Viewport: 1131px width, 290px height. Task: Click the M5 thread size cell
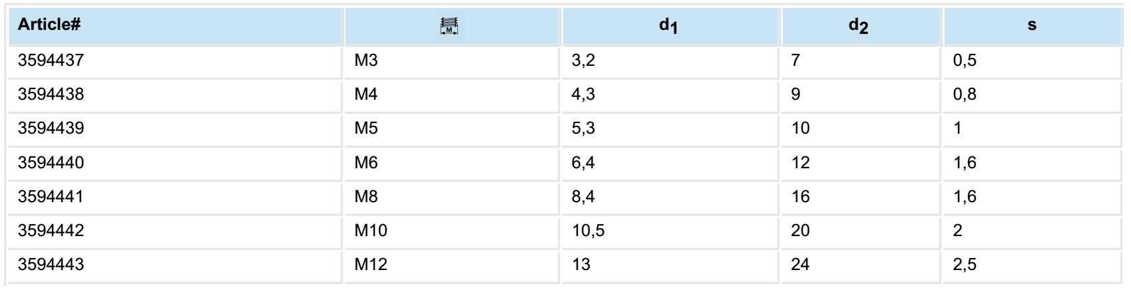[x=366, y=129]
